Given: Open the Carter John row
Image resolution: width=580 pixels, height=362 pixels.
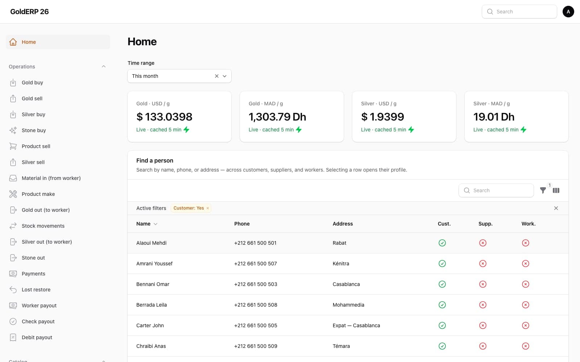Looking at the screenshot, I should tap(348, 325).
